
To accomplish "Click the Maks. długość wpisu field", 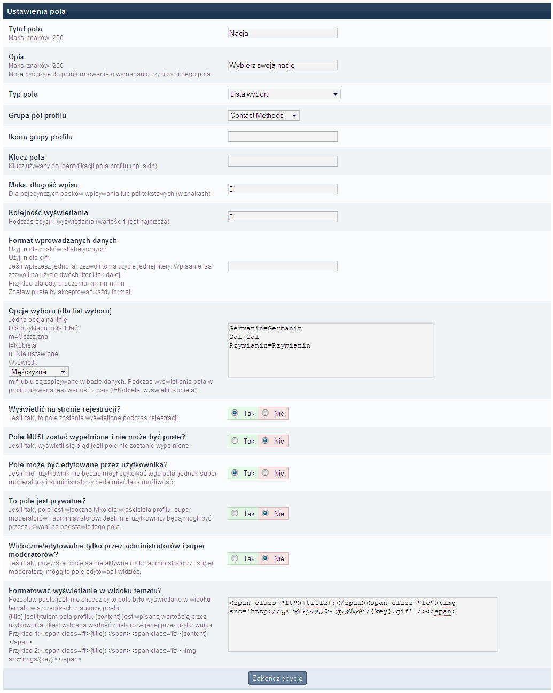I will click(x=282, y=189).
